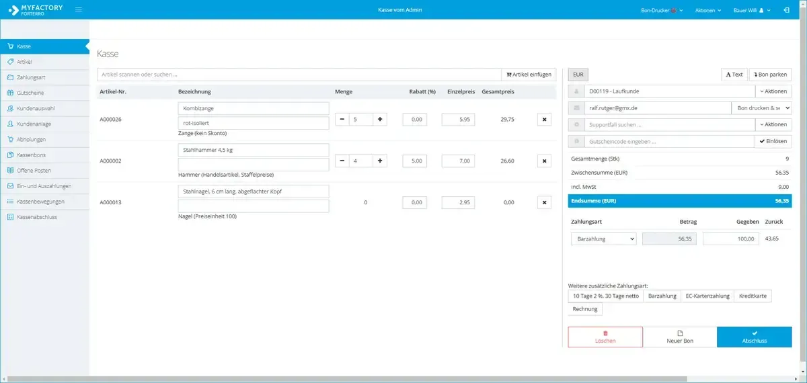Click the Einzelpreis field showing 2,95
This screenshot has width=807, height=383.
459,202
